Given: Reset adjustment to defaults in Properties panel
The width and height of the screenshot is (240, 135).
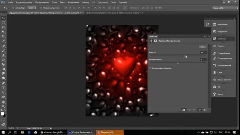Looking at the screenshot, I should [194, 110].
